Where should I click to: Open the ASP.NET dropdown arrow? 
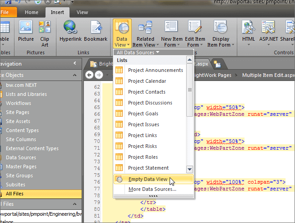click(269, 45)
